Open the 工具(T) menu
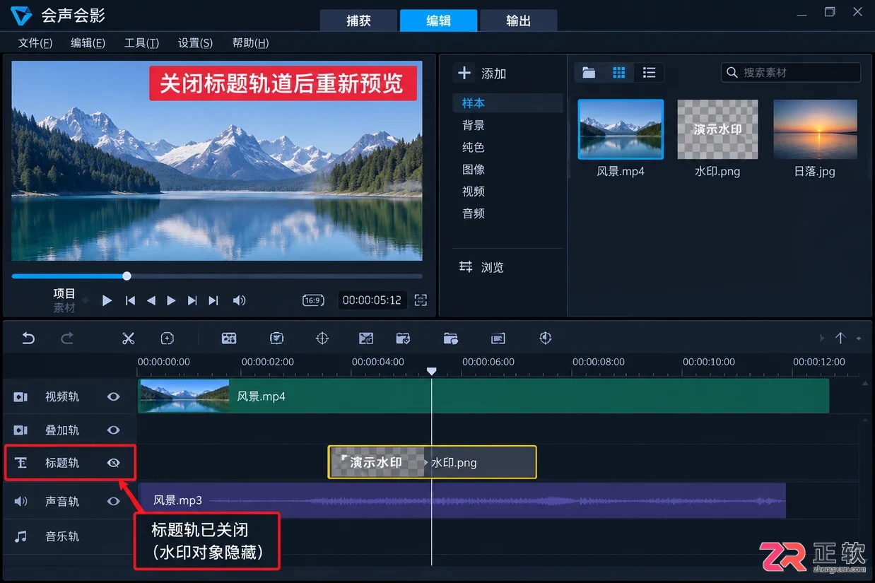This screenshot has width=875, height=583. 141,43
